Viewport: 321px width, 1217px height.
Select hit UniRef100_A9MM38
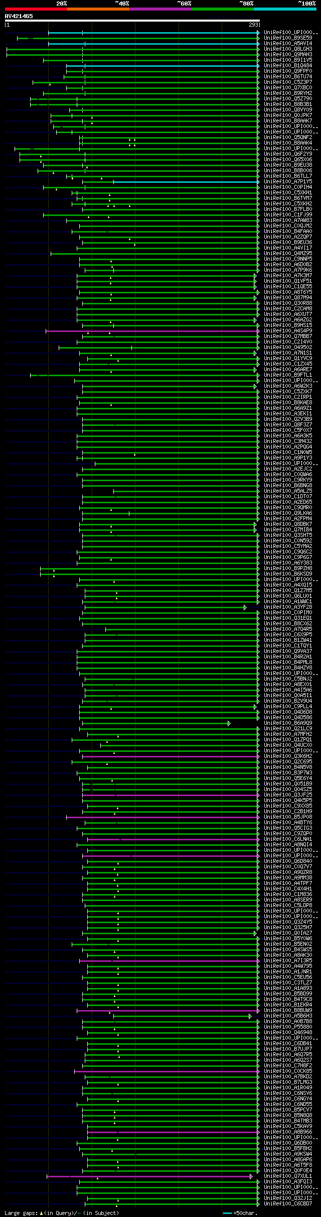[288, 878]
